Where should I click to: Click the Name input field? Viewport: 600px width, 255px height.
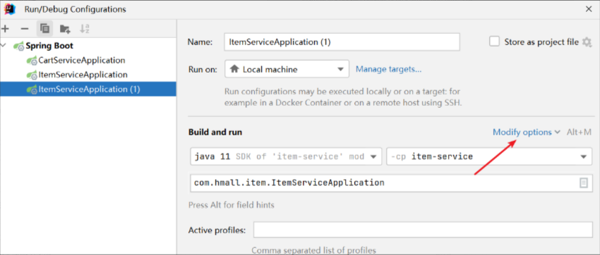pos(342,42)
